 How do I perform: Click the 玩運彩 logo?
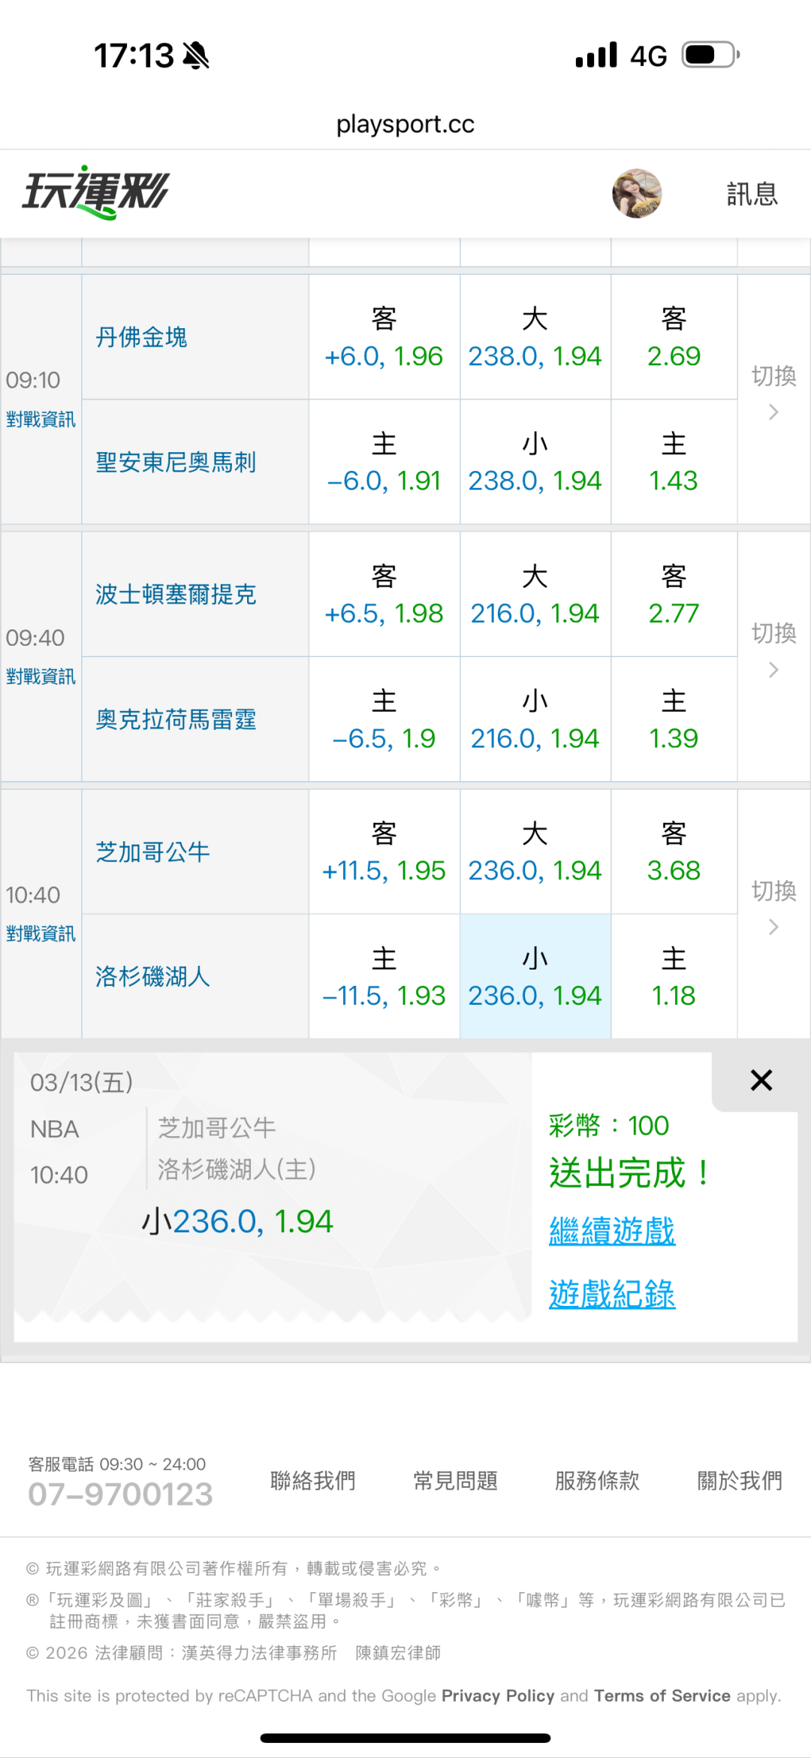point(95,192)
